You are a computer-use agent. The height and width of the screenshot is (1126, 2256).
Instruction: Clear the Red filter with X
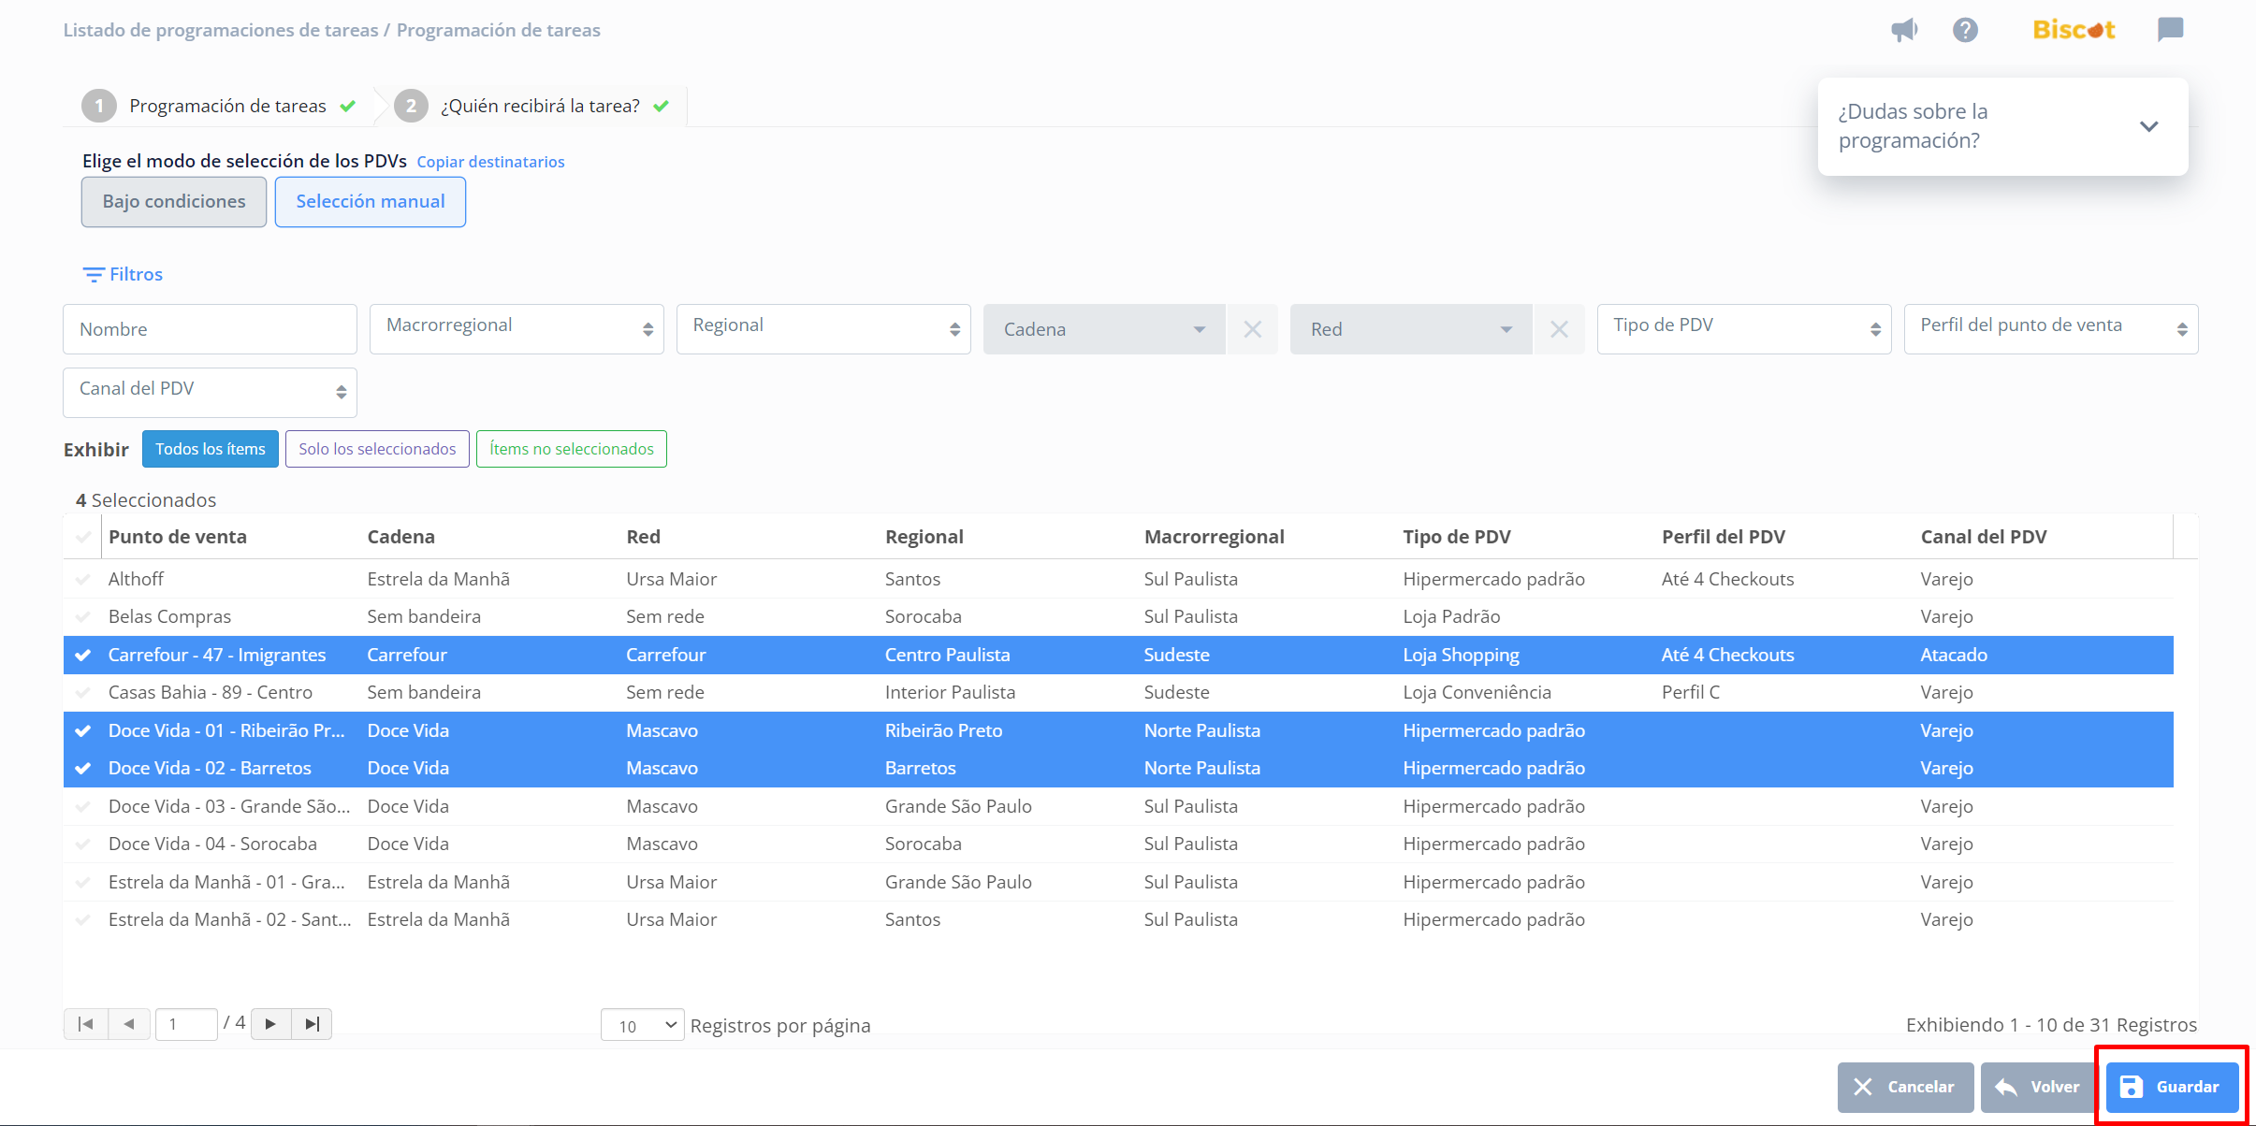[1559, 329]
